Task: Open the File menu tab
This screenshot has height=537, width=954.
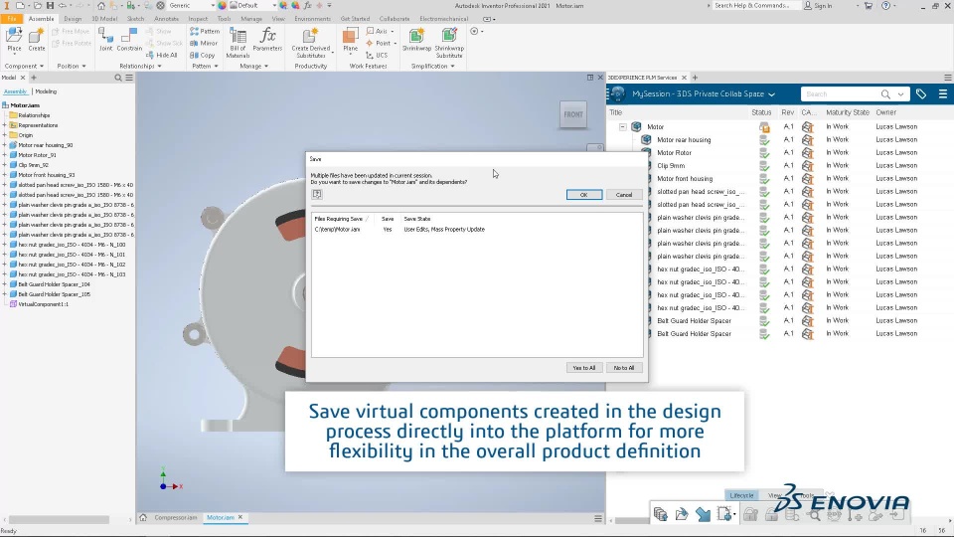Action: tap(12, 19)
